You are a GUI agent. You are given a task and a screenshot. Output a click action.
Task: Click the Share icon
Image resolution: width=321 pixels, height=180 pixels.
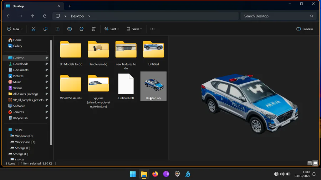pyautogui.click(x=81, y=29)
